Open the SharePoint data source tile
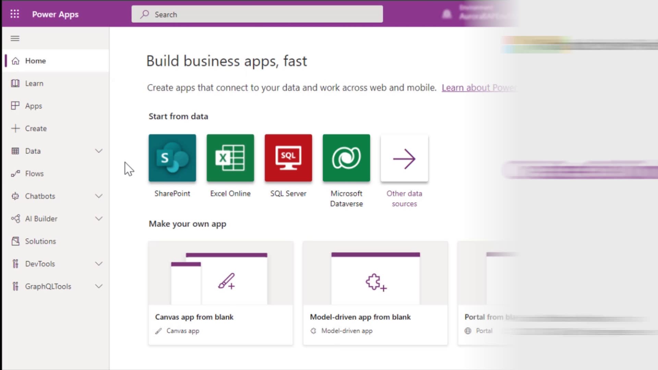The height and width of the screenshot is (370, 658). [172, 158]
